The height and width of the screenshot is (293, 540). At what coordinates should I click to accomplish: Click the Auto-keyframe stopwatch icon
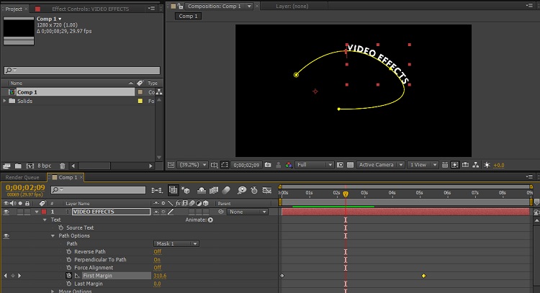point(254,190)
